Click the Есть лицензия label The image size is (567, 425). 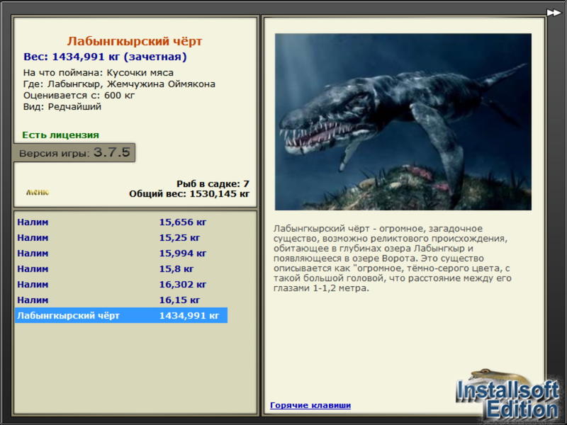click(x=60, y=135)
